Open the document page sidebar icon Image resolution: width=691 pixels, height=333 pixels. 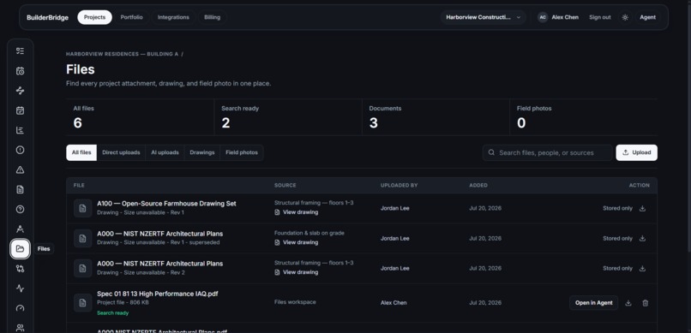(20, 189)
